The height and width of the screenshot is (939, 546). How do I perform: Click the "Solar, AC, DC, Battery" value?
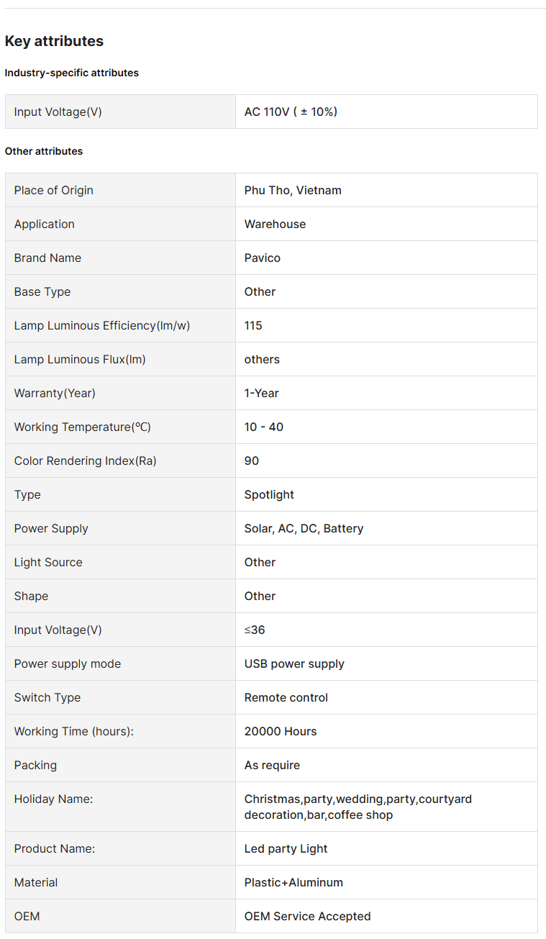pos(304,528)
